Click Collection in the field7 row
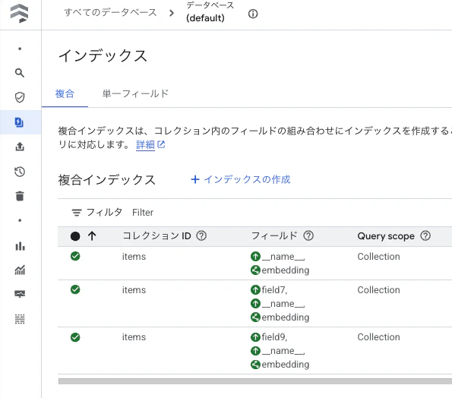This screenshot has width=452, height=398. [x=378, y=289]
